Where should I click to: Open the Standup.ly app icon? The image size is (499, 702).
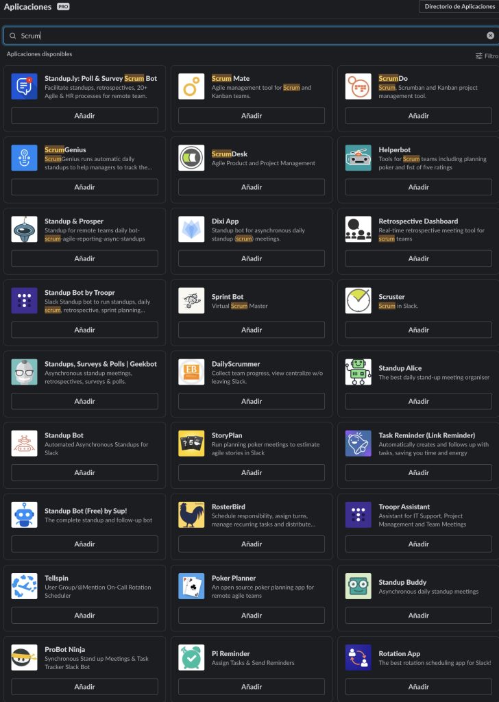pos(24,86)
